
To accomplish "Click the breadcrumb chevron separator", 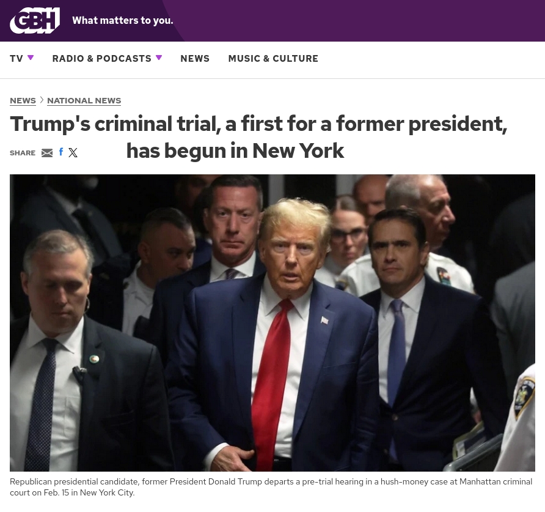I will click(42, 100).
